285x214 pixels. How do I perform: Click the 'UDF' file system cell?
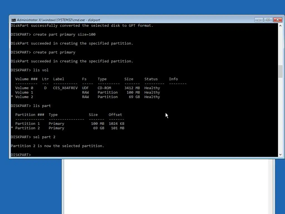85,88
